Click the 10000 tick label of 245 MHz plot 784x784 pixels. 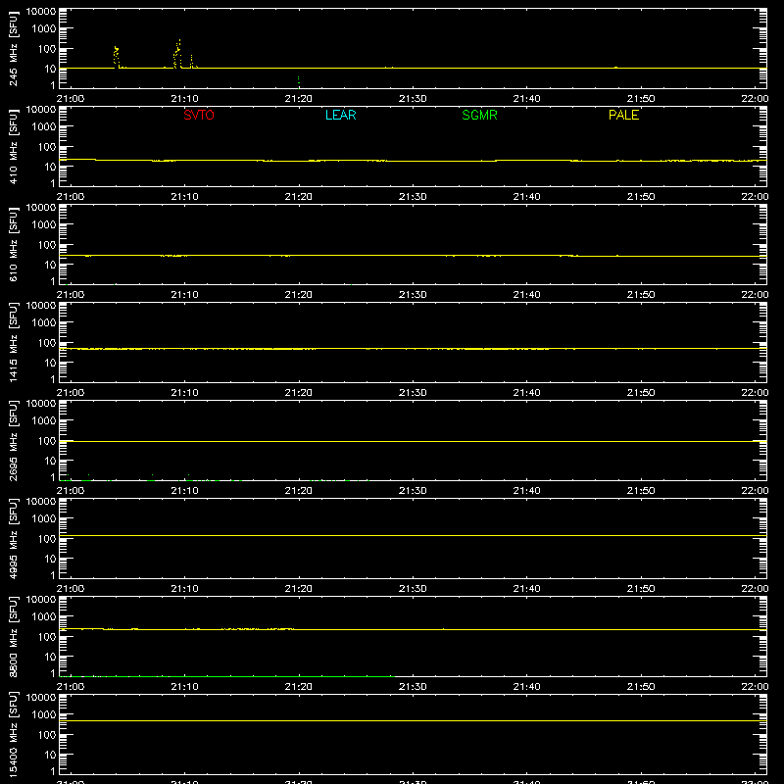(41, 12)
